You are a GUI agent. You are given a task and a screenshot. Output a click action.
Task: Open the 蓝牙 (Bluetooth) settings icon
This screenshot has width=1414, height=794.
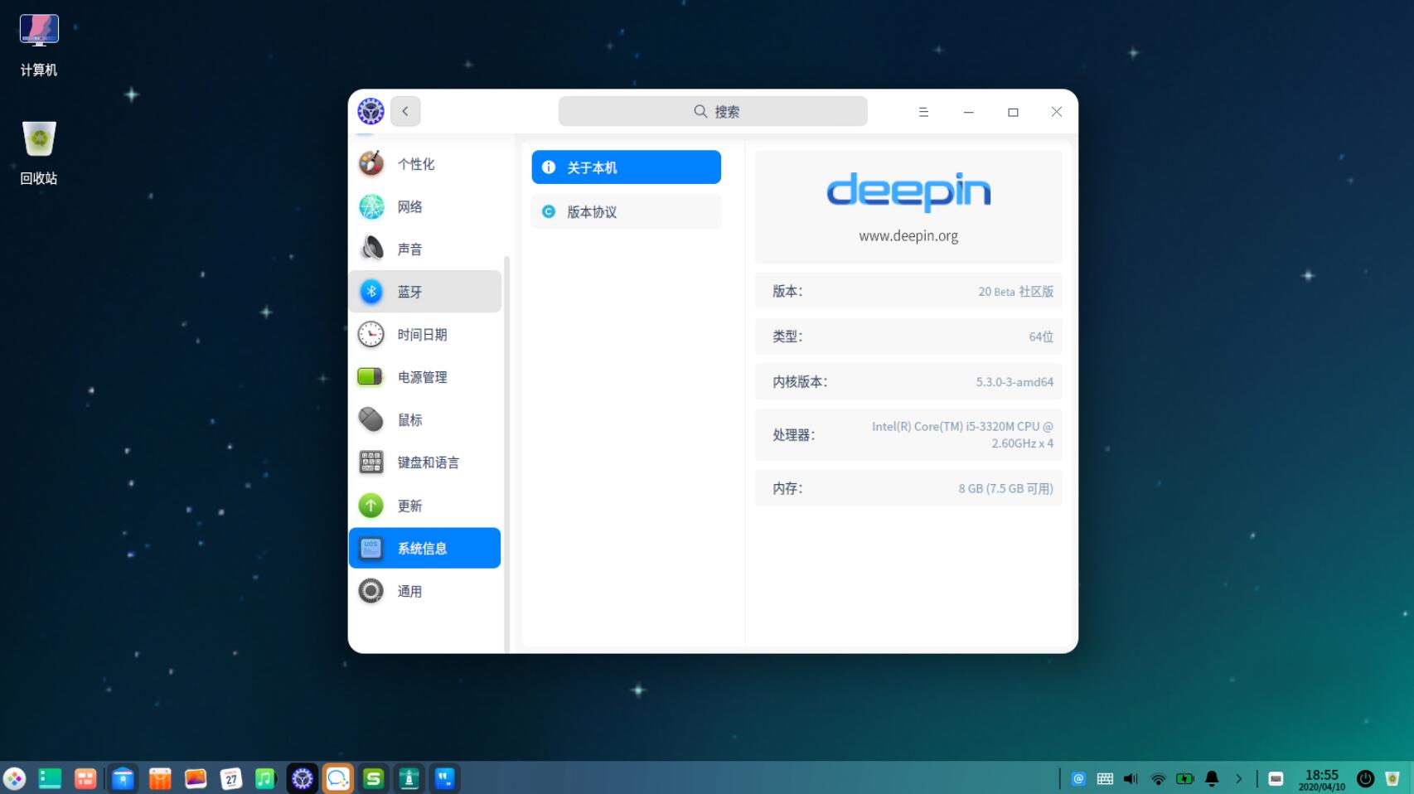[x=370, y=291]
